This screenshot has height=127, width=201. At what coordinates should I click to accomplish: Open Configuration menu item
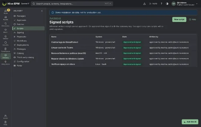pyautogui.click(x=28, y=62)
